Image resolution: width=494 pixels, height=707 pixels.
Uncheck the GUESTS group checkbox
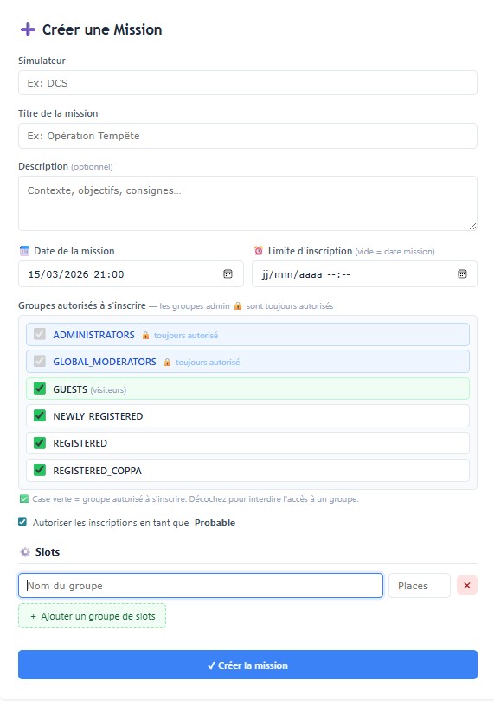tap(40, 389)
